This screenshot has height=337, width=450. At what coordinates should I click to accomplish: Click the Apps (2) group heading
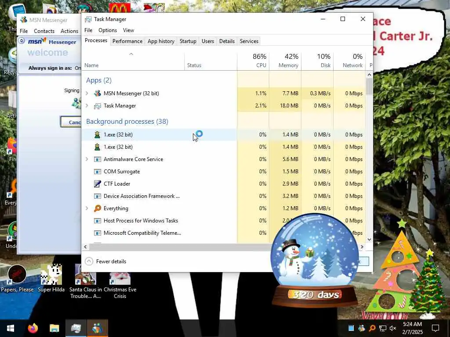coord(99,80)
